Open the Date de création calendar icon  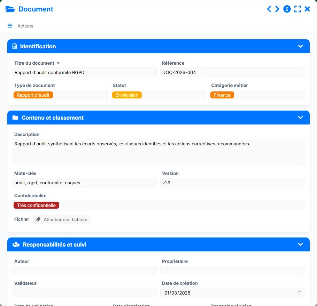[299, 292]
